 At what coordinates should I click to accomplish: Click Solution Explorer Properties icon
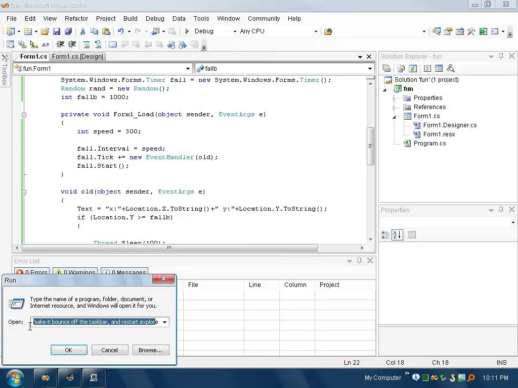click(x=386, y=68)
